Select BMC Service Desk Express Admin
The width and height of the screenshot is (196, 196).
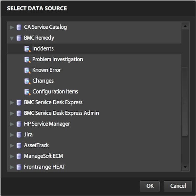coord(61,113)
